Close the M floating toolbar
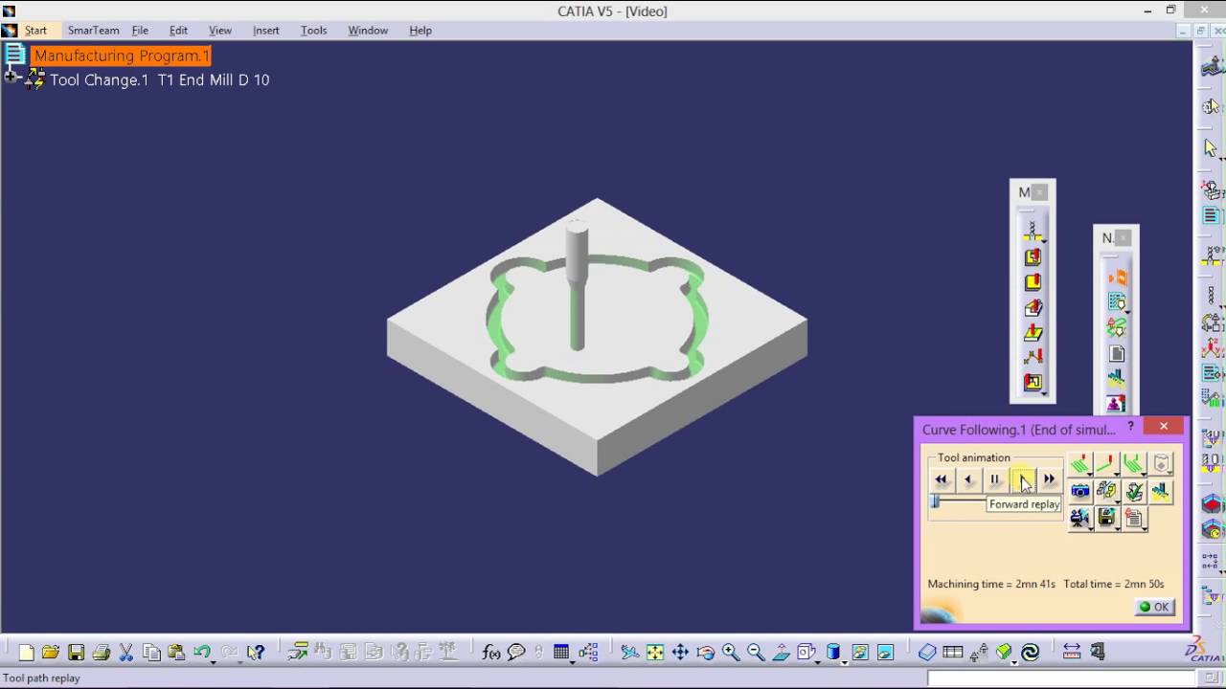The image size is (1226, 689). pos(1040,192)
